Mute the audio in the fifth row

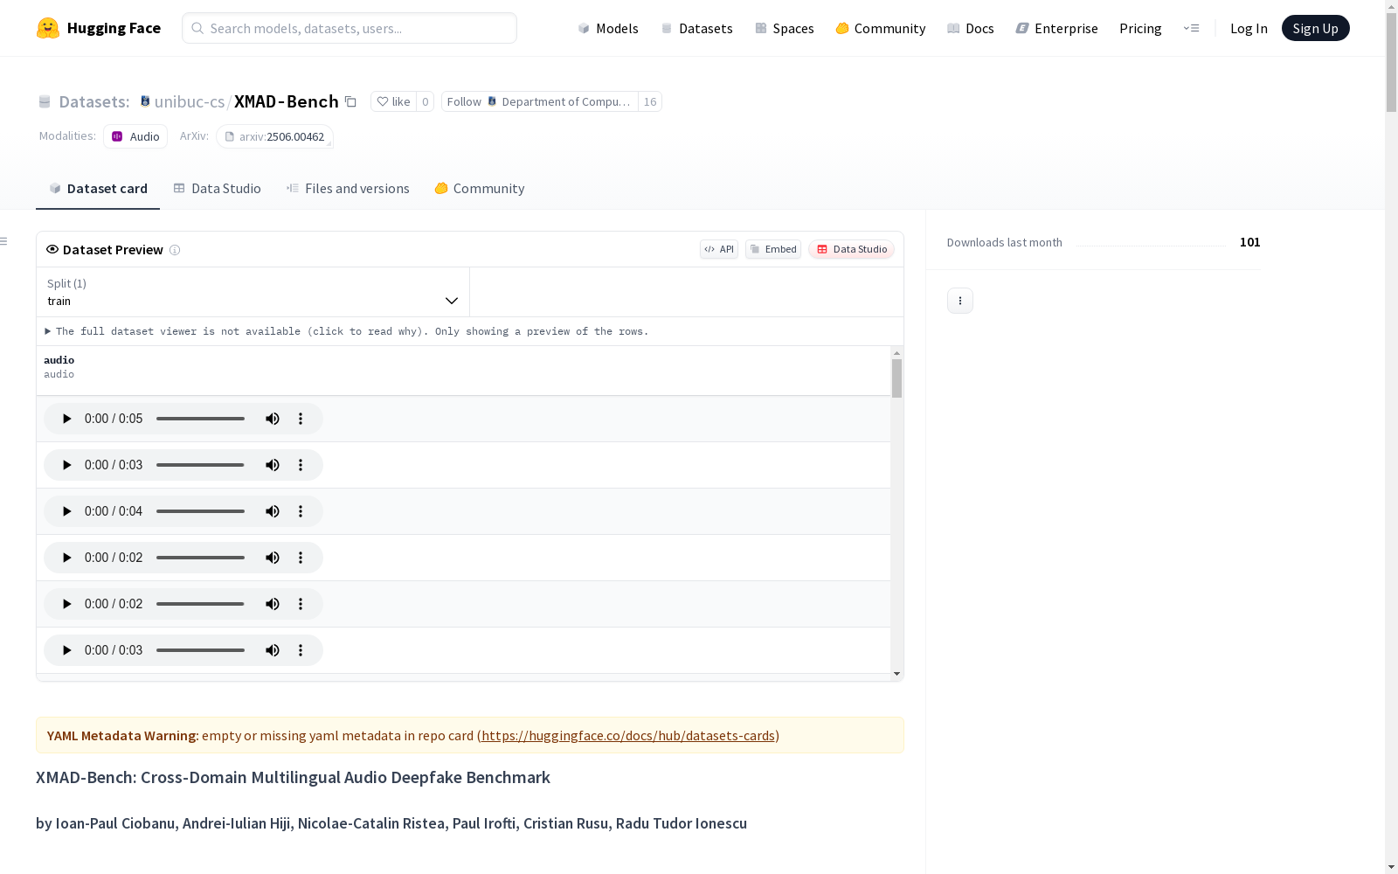pyautogui.click(x=273, y=604)
